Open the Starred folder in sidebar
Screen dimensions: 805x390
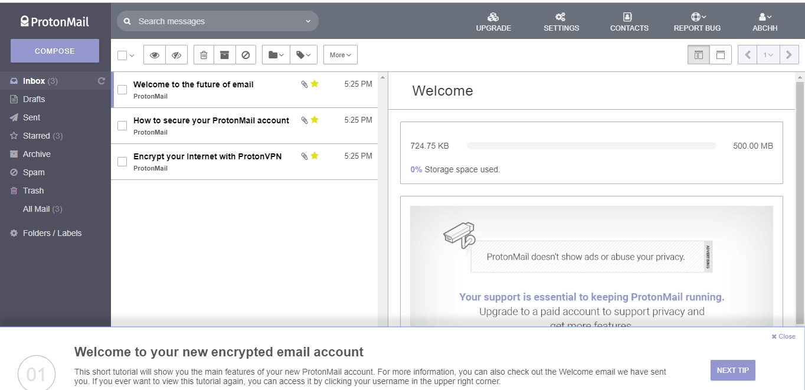[x=37, y=136]
